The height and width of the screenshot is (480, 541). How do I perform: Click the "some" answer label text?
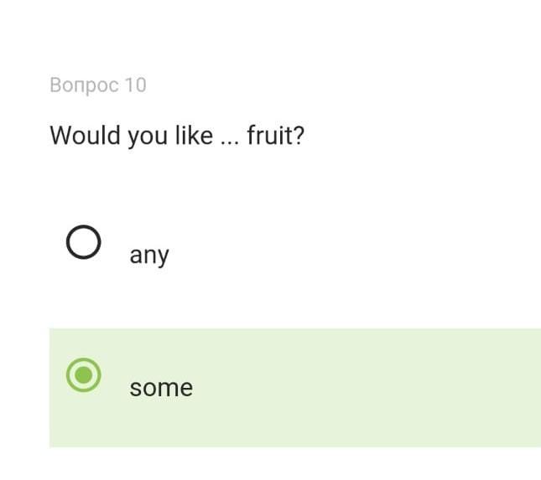click(x=161, y=388)
